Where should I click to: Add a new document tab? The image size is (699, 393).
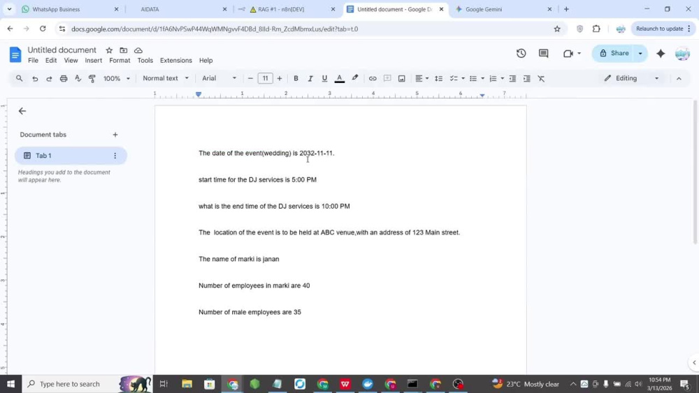point(115,135)
